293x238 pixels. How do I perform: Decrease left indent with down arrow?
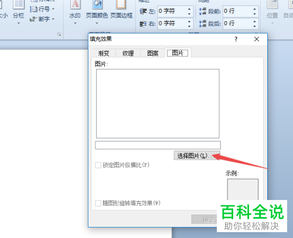(189, 14)
